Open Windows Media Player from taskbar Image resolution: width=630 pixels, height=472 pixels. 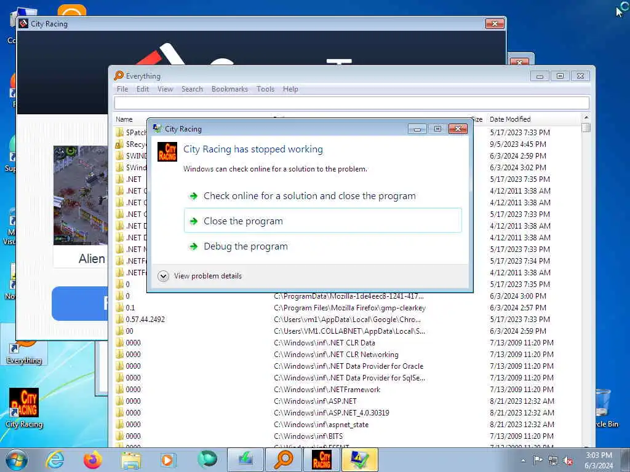[169, 460]
